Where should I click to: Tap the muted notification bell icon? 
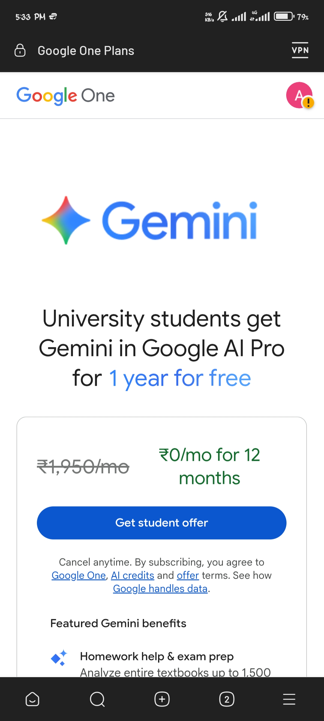(222, 16)
